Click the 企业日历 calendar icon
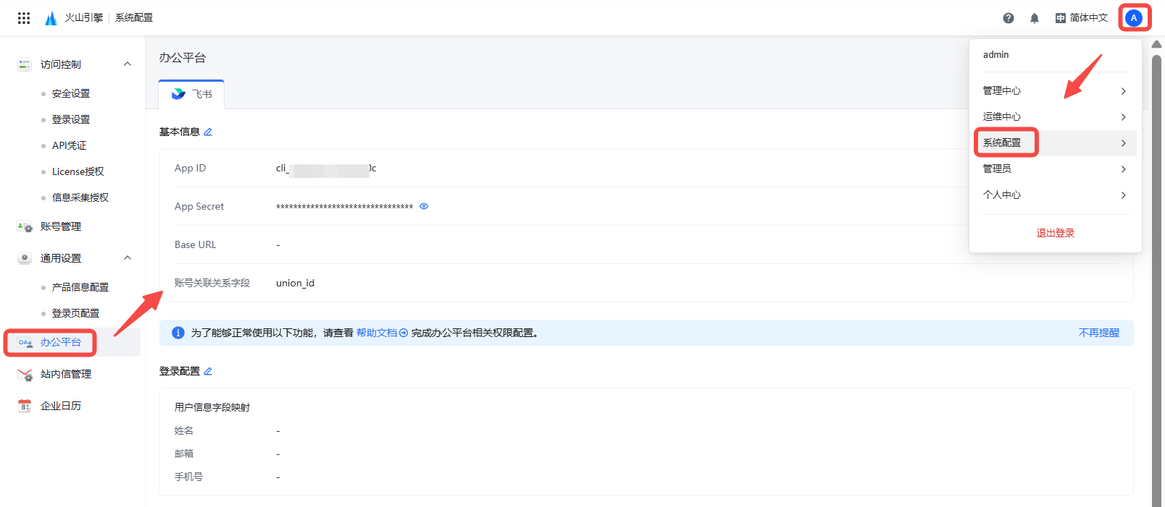Screen dimensions: 1165x507 25,406
